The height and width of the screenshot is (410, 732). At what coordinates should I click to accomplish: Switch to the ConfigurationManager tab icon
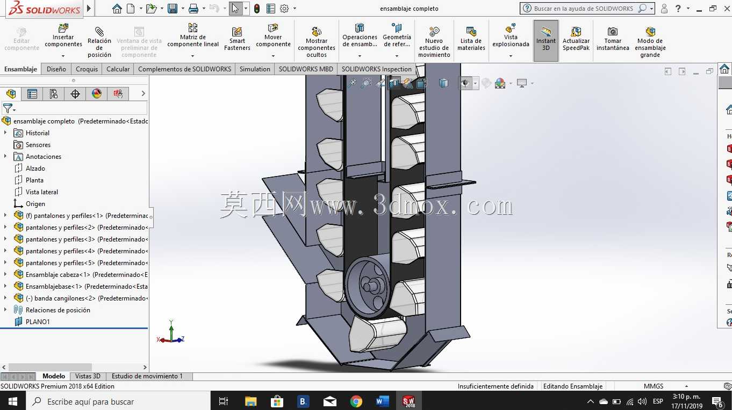(54, 94)
